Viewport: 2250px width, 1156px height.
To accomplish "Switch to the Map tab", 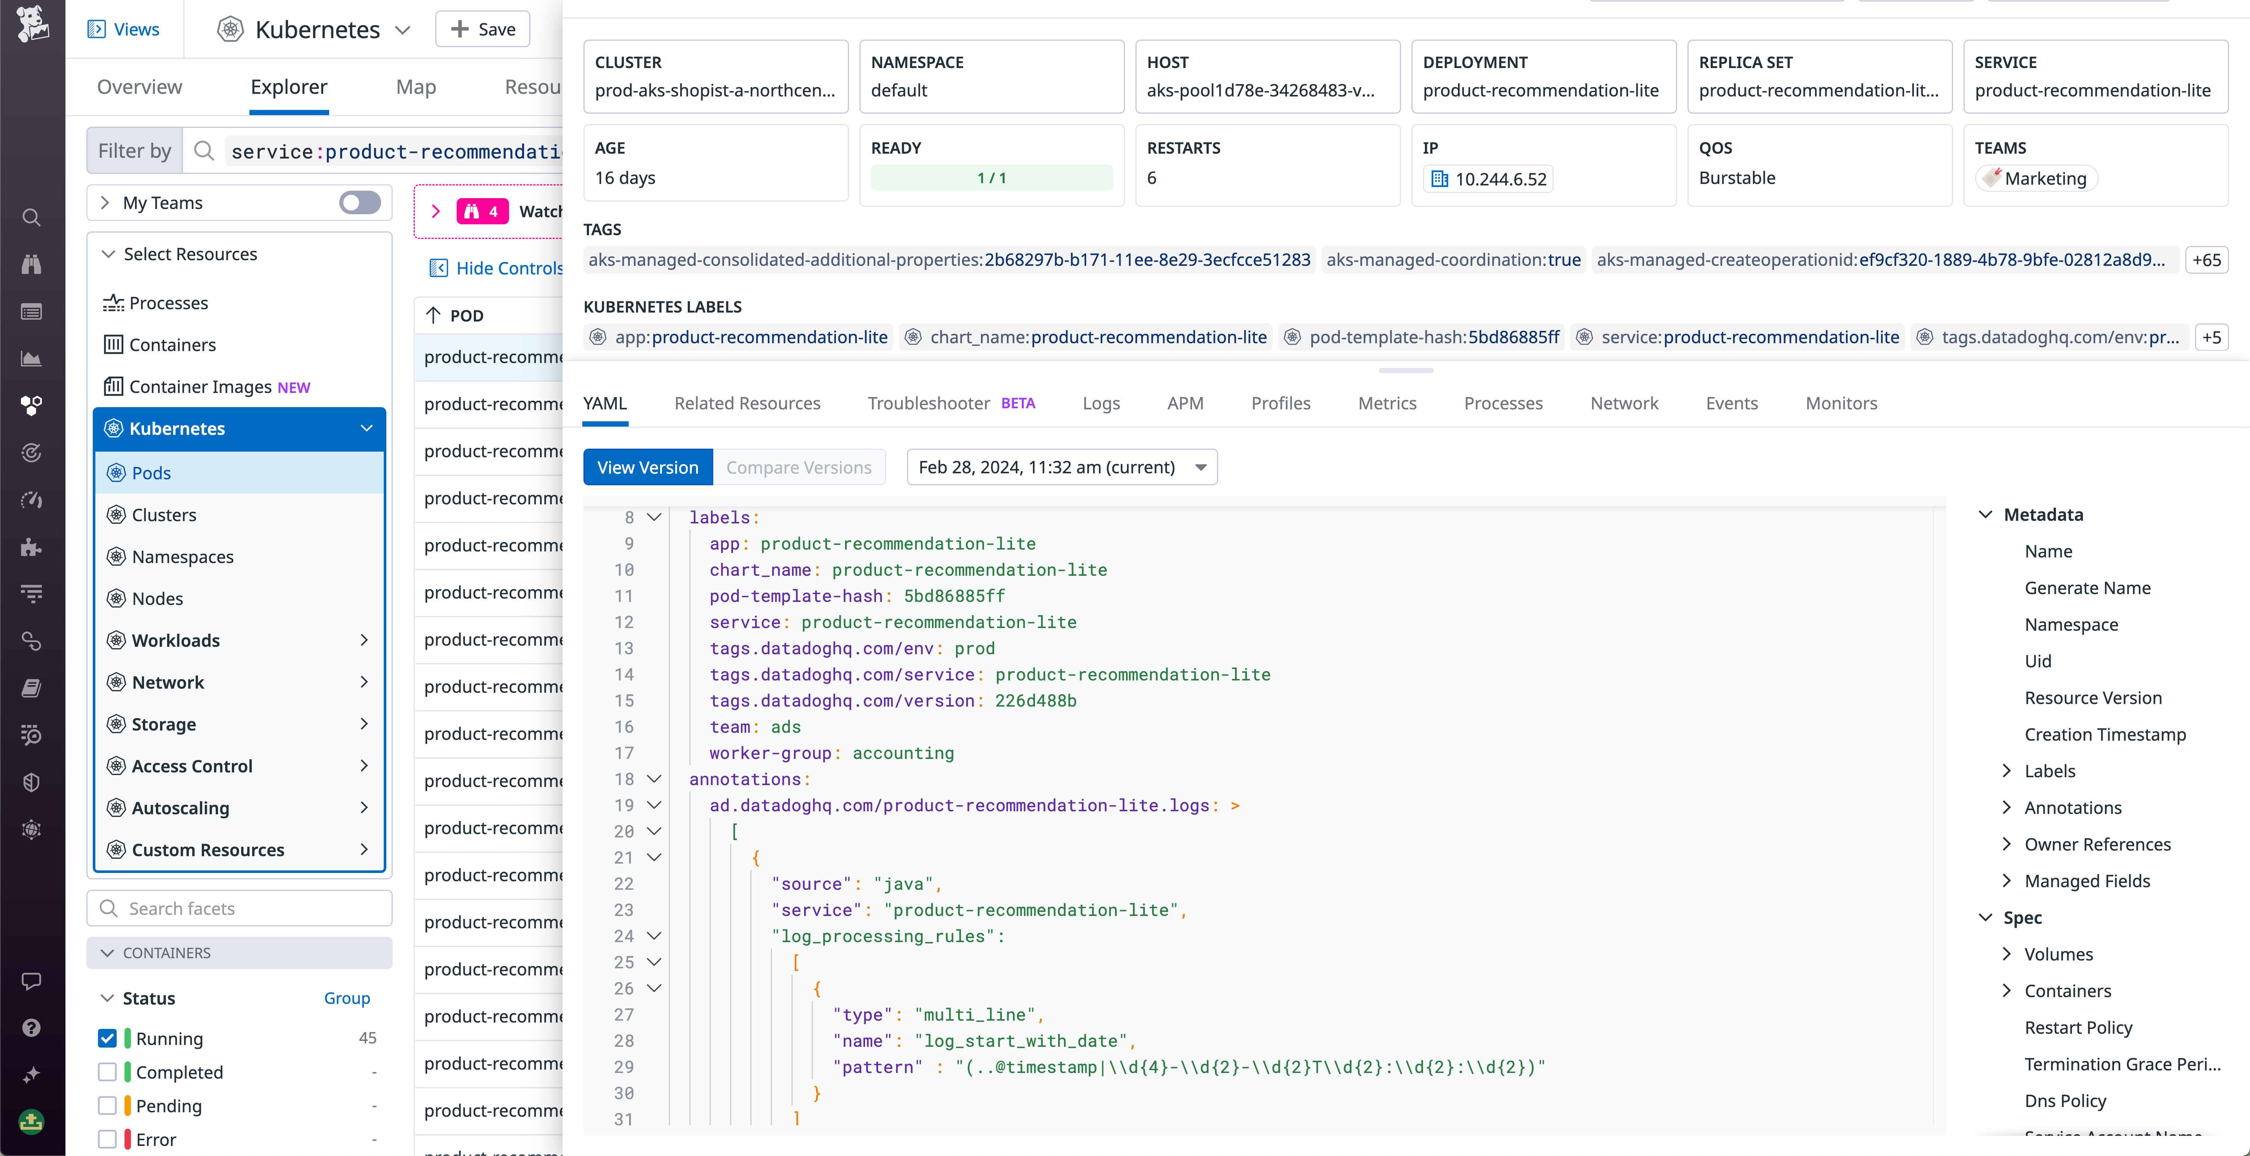I will (416, 86).
